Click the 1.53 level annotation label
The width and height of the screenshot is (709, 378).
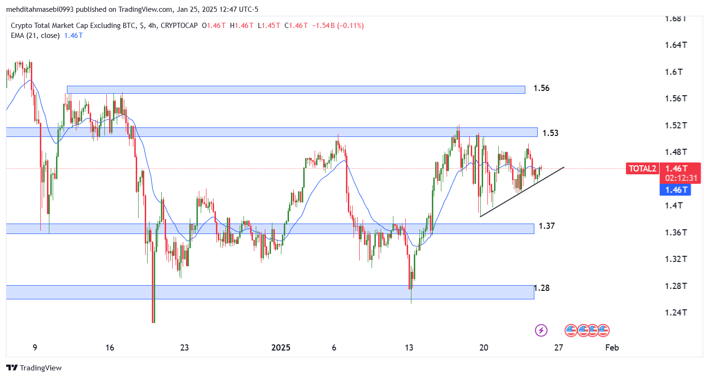pos(550,133)
